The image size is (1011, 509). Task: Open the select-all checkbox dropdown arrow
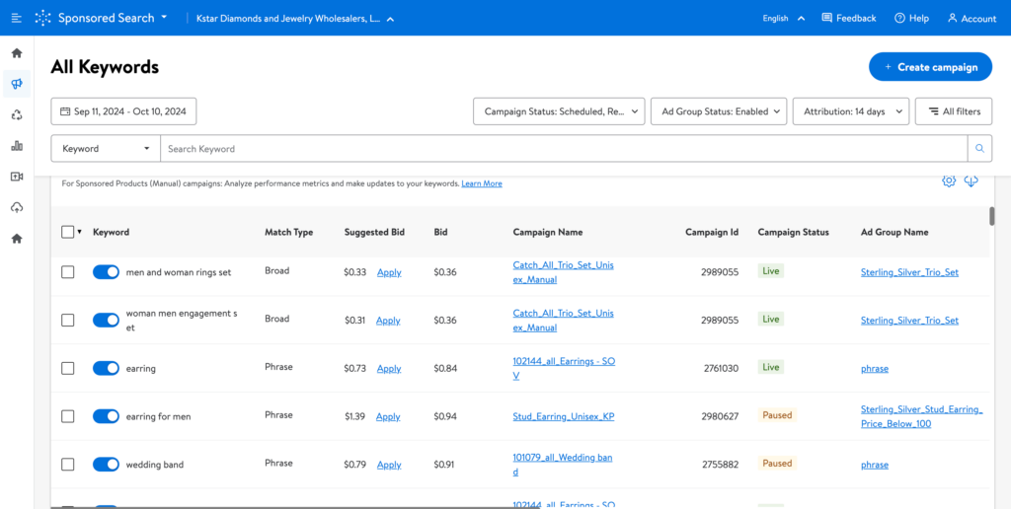[x=80, y=233]
